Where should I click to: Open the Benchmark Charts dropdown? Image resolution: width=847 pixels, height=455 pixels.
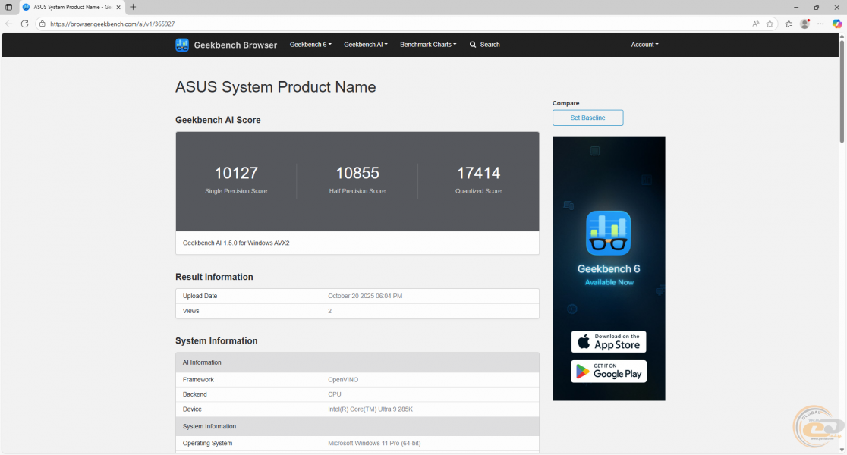(x=428, y=45)
